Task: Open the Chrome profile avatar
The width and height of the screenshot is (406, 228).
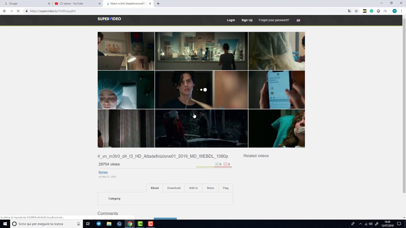Action: pyautogui.click(x=394, y=11)
